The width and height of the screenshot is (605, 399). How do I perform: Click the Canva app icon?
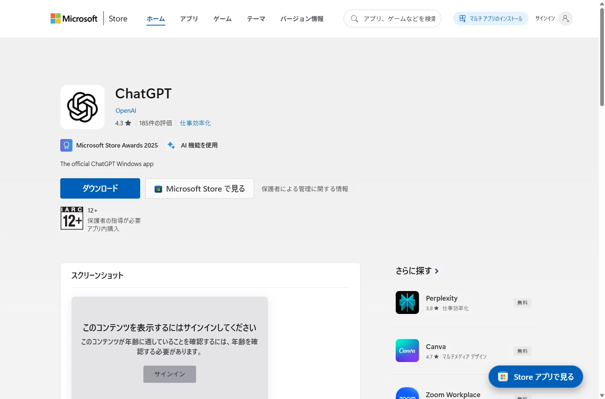407,351
